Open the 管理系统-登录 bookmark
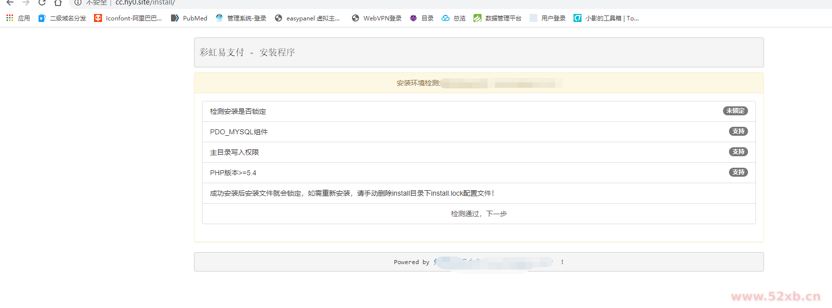The height and width of the screenshot is (308, 832). 241,18
